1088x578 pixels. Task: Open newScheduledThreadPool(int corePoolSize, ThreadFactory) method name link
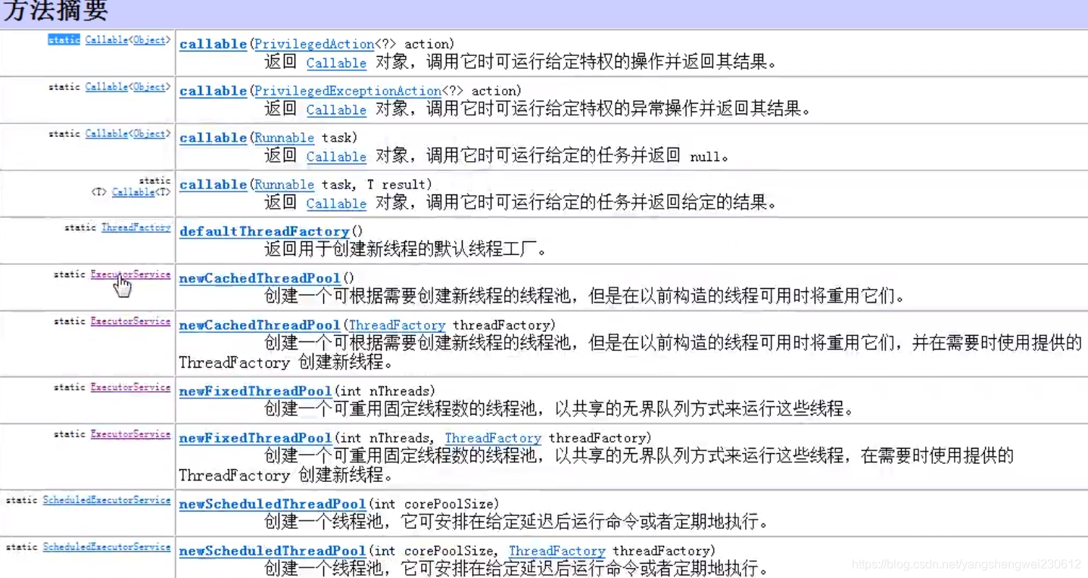tap(273, 551)
